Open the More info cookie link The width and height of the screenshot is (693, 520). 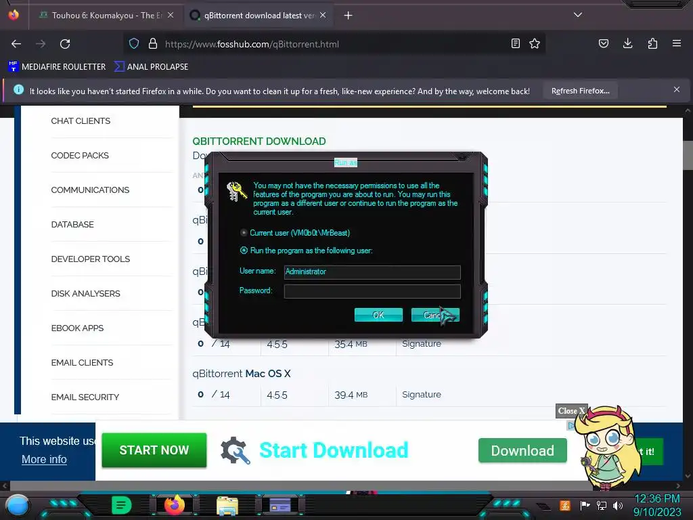[44, 460]
